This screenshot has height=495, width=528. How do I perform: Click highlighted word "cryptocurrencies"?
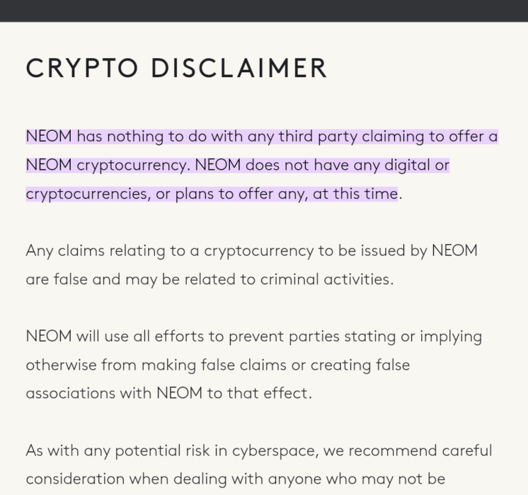pos(88,194)
